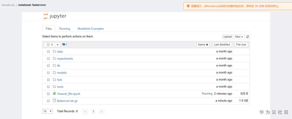Click the green Huawei_Bin.ipynb notebook icon
Screen dimensions: 292x119
(54, 94)
